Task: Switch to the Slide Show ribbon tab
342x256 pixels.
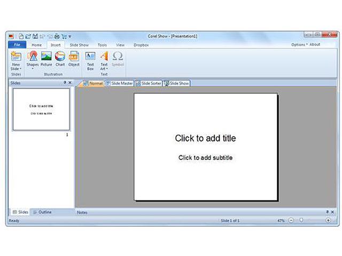Action: coord(79,45)
